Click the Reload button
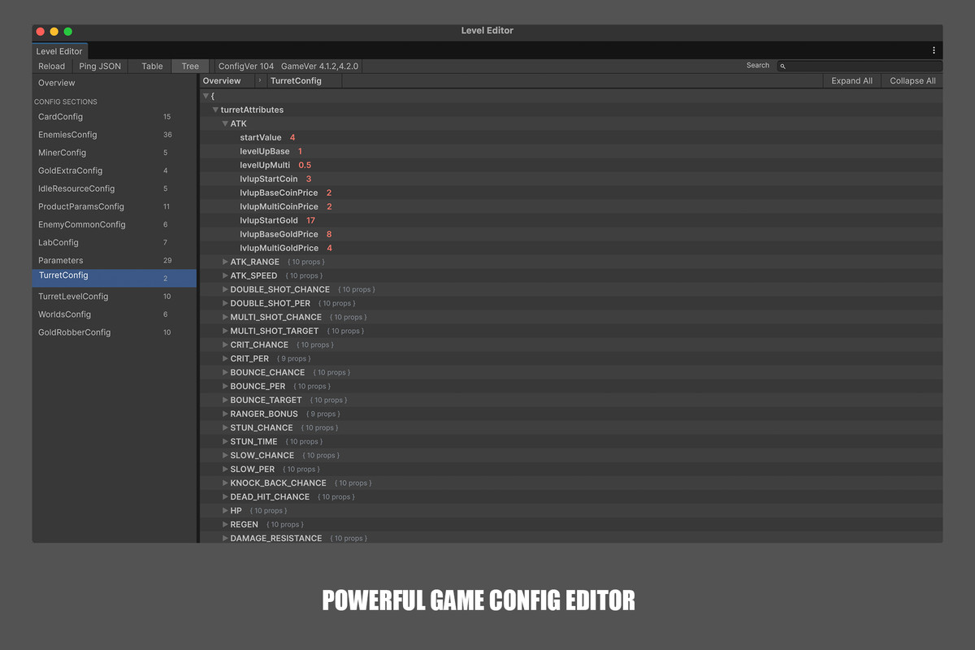This screenshot has height=650, width=975. [x=52, y=67]
